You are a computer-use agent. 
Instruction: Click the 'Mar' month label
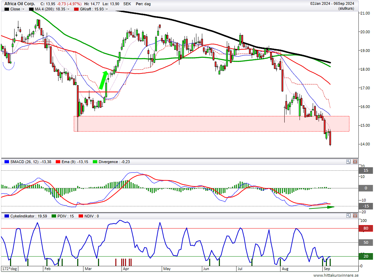point(88,269)
